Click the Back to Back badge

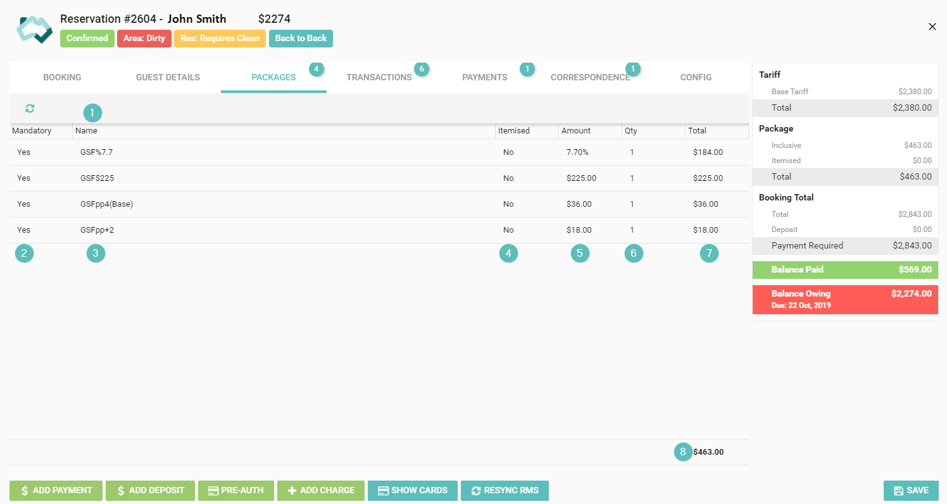tap(301, 39)
